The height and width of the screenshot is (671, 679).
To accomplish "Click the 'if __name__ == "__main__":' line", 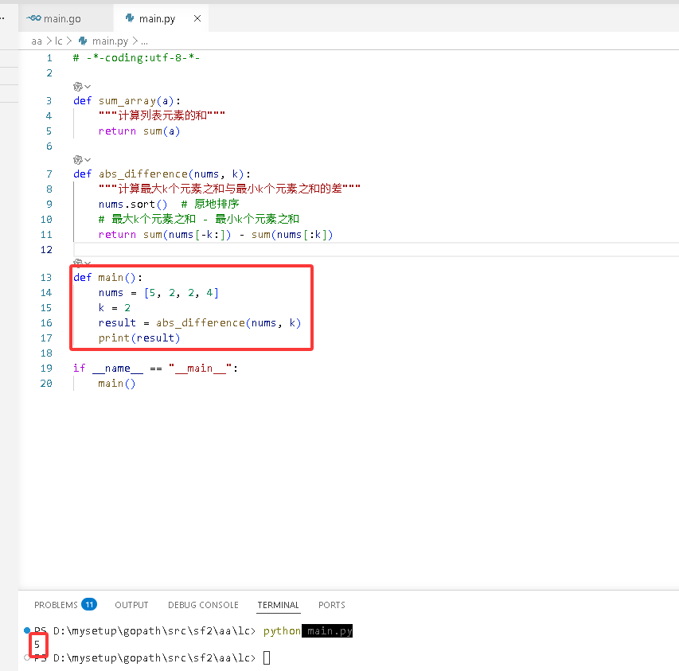I will click(x=155, y=369).
